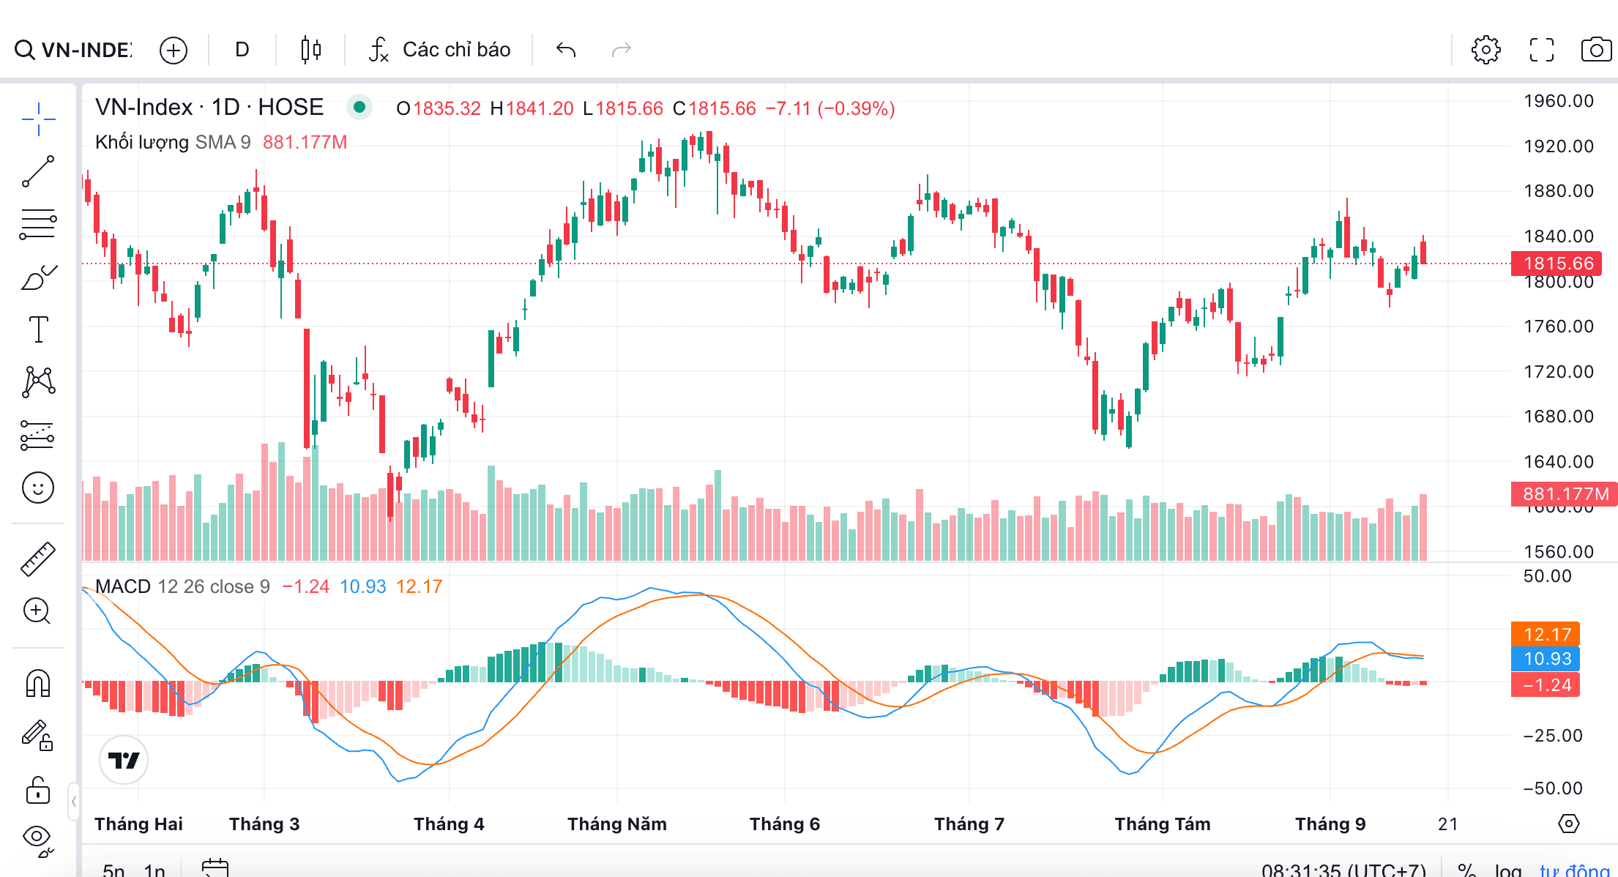This screenshot has height=877, width=1618.
Task: Open VN-INDEX symbol search
Action: click(x=73, y=50)
